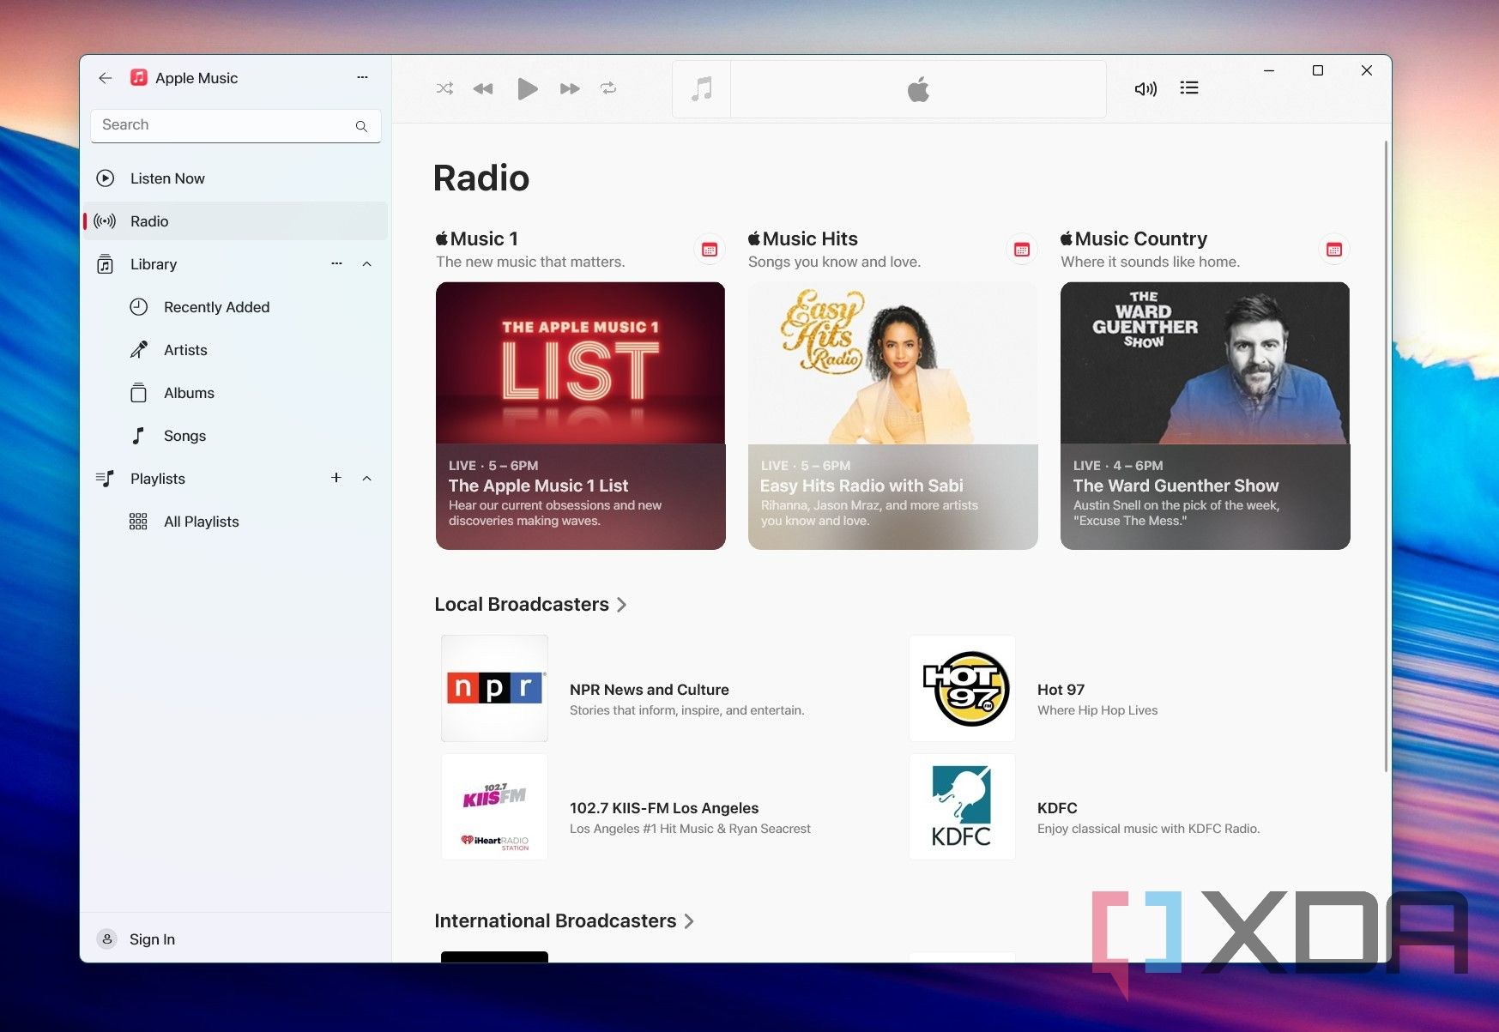Image resolution: width=1499 pixels, height=1032 pixels.
Task: Open the Apple Music options menu
Action: (362, 77)
